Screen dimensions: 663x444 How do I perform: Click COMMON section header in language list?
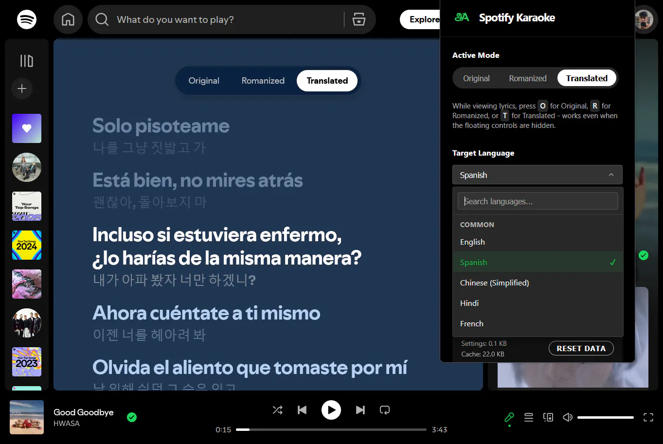tap(477, 225)
